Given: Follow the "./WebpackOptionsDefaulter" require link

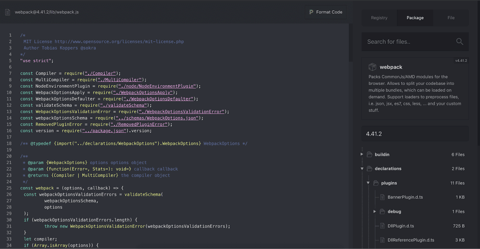Looking at the screenshot, I should pyautogui.click(x=158, y=99).
